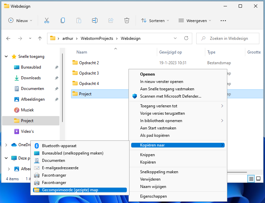The image size is (265, 203).
Task: Click the Opdracht 4 folder icon
Action: point(75,83)
